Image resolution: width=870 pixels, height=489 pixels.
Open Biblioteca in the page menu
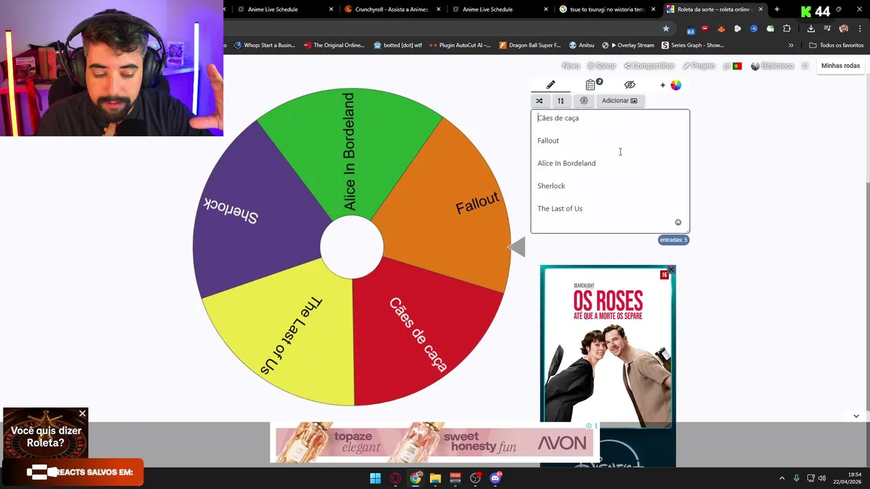tap(772, 66)
